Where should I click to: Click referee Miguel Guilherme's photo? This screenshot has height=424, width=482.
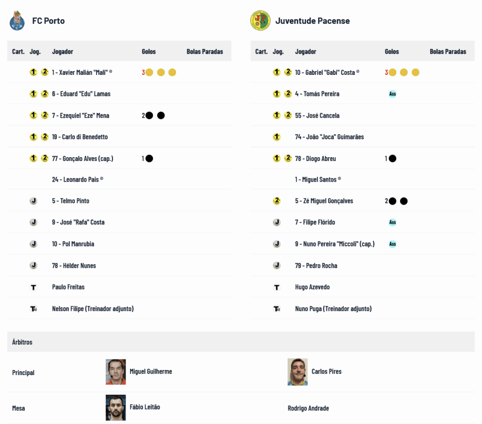click(116, 372)
